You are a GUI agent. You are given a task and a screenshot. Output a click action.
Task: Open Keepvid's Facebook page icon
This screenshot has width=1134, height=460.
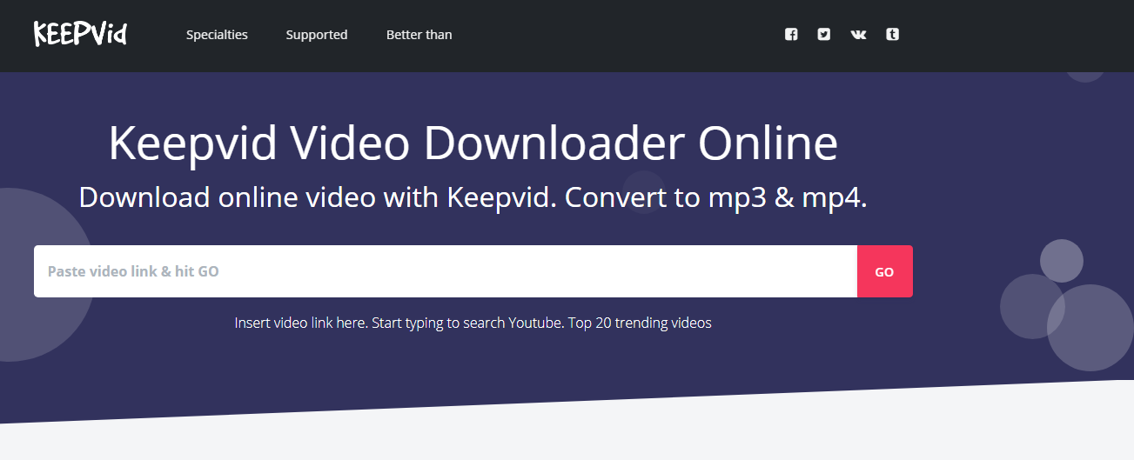tap(791, 35)
